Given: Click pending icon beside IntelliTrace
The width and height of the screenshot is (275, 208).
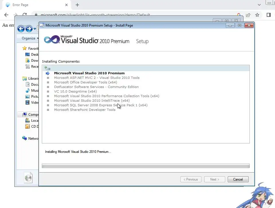Looking at the screenshot, I should (48, 101).
